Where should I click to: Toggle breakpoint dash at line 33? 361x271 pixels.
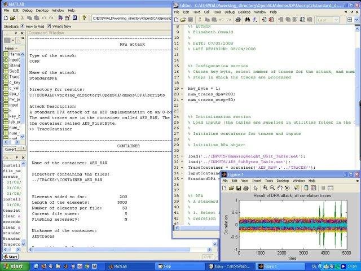[182, 168]
